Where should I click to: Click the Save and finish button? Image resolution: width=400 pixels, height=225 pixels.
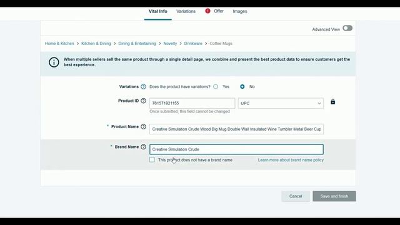click(334, 196)
